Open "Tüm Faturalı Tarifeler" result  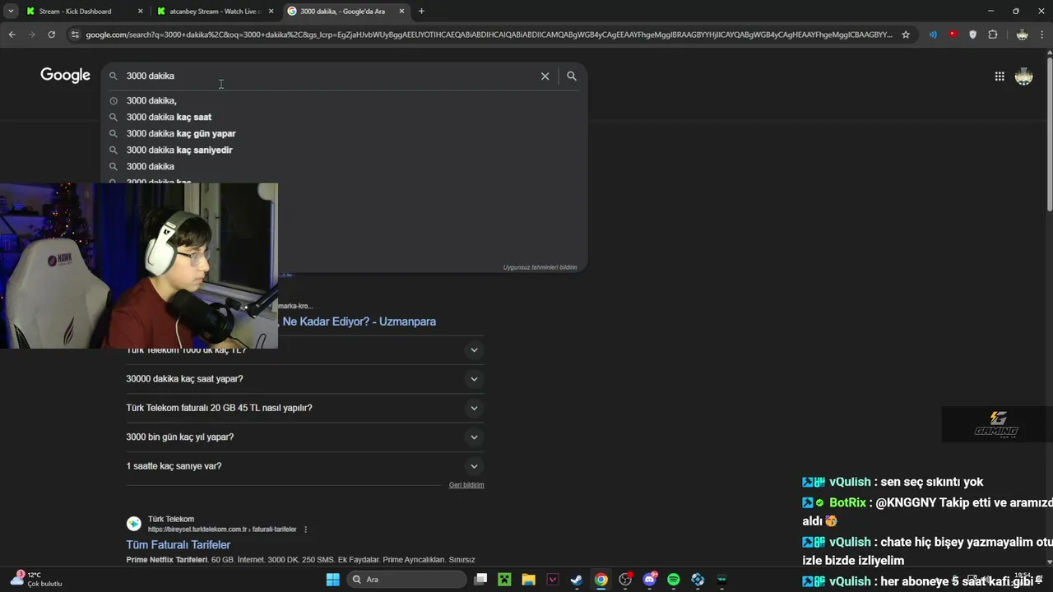178,545
